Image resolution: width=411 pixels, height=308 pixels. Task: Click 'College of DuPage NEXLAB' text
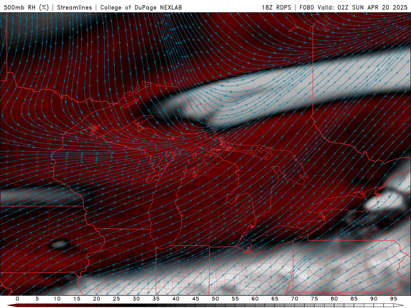point(141,7)
